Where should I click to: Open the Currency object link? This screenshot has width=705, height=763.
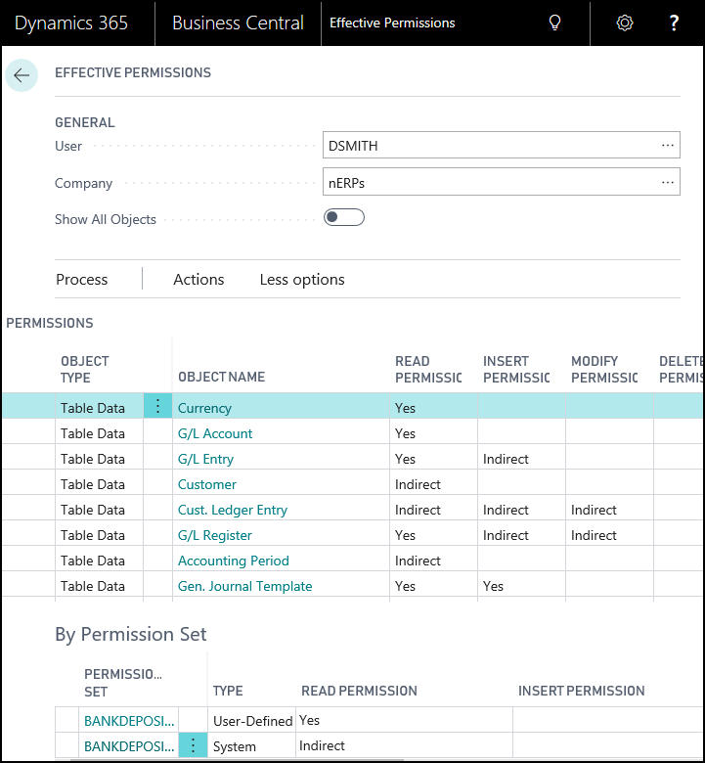pyautogui.click(x=204, y=408)
